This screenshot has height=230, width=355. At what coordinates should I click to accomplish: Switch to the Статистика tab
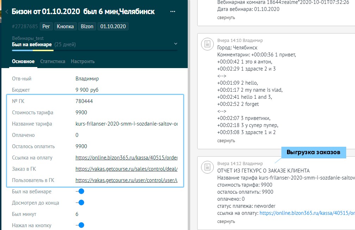click(52, 61)
